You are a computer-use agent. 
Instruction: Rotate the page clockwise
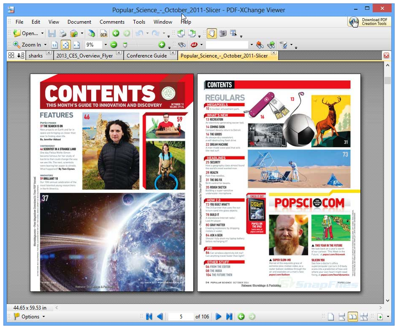point(192,33)
